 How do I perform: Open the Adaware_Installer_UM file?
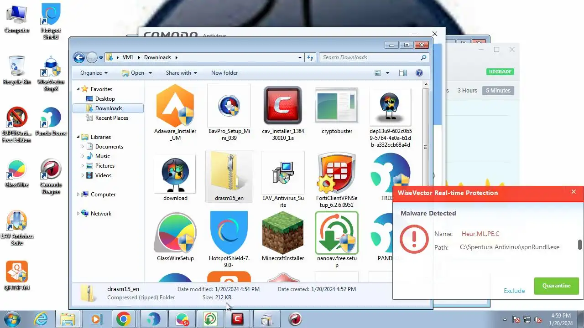point(175,112)
